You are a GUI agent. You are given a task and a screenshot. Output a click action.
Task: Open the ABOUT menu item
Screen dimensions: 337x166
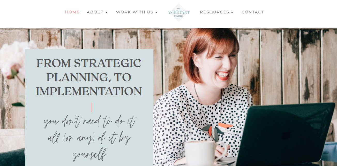95,12
